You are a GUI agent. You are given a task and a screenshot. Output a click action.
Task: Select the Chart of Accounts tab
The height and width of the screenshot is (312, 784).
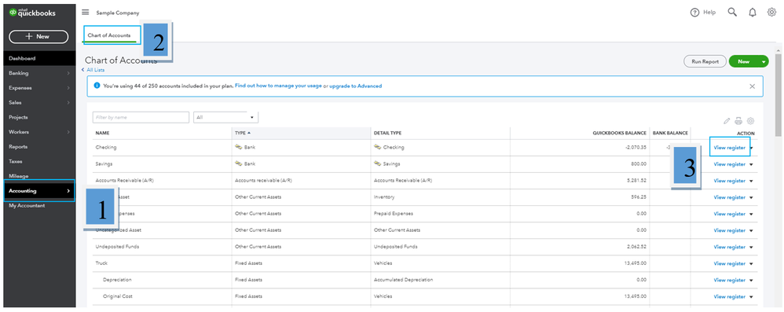(x=109, y=35)
